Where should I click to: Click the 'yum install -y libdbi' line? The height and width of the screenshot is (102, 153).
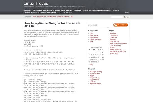(x=32, y=97)
